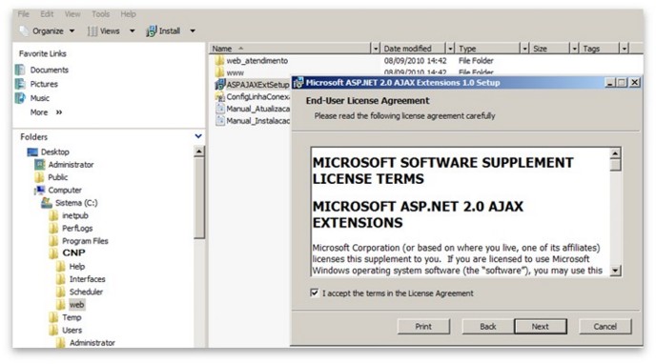Select the PerfLogs folder icon
The width and height of the screenshot is (656, 364).
click(53, 228)
